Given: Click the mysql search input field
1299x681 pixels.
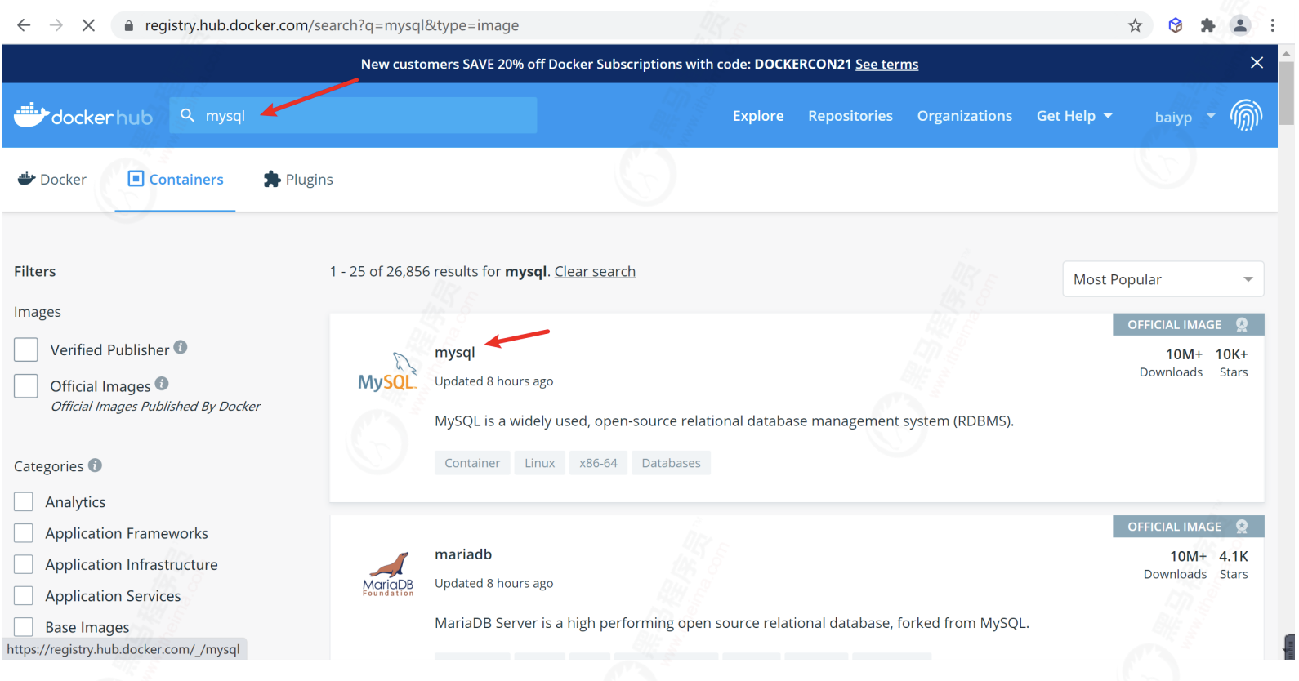Looking at the screenshot, I should 353,115.
